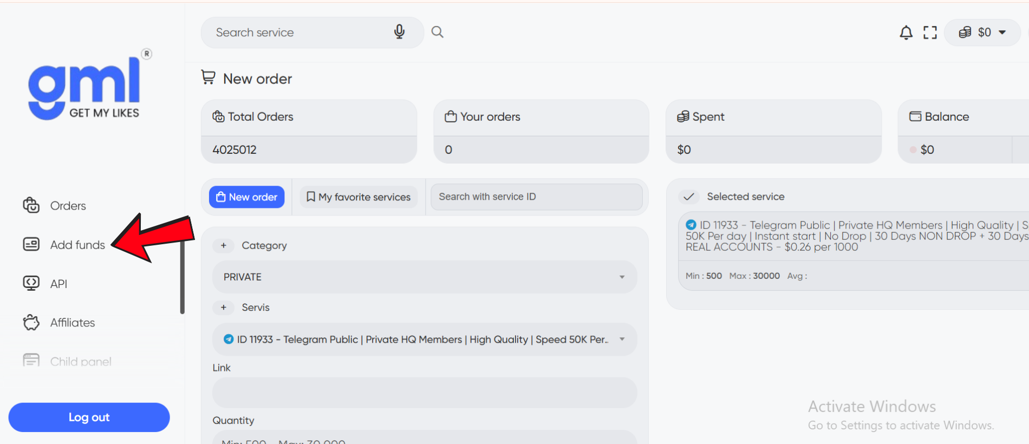
Task: Click the Link input field
Action: click(425, 393)
